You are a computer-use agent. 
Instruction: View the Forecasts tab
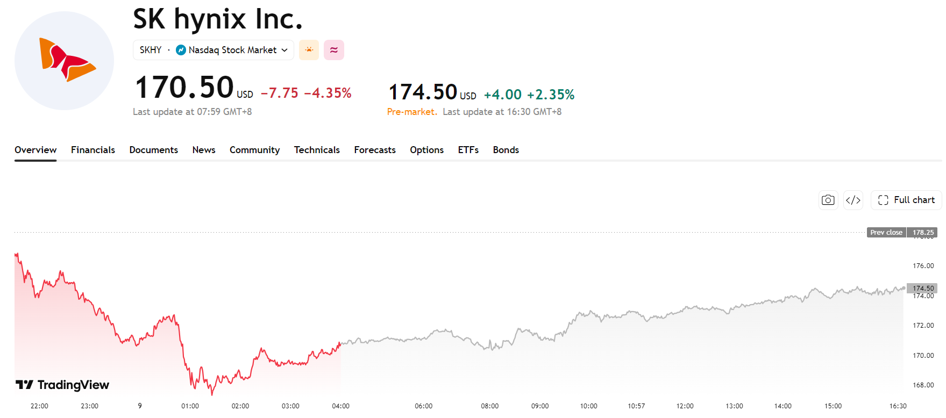pyautogui.click(x=375, y=150)
